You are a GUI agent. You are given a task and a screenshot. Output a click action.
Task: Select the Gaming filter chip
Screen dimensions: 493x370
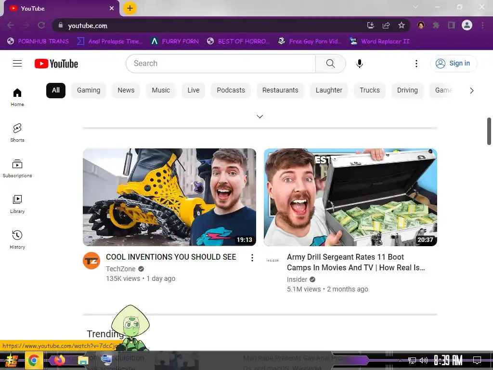coord(89,90)
